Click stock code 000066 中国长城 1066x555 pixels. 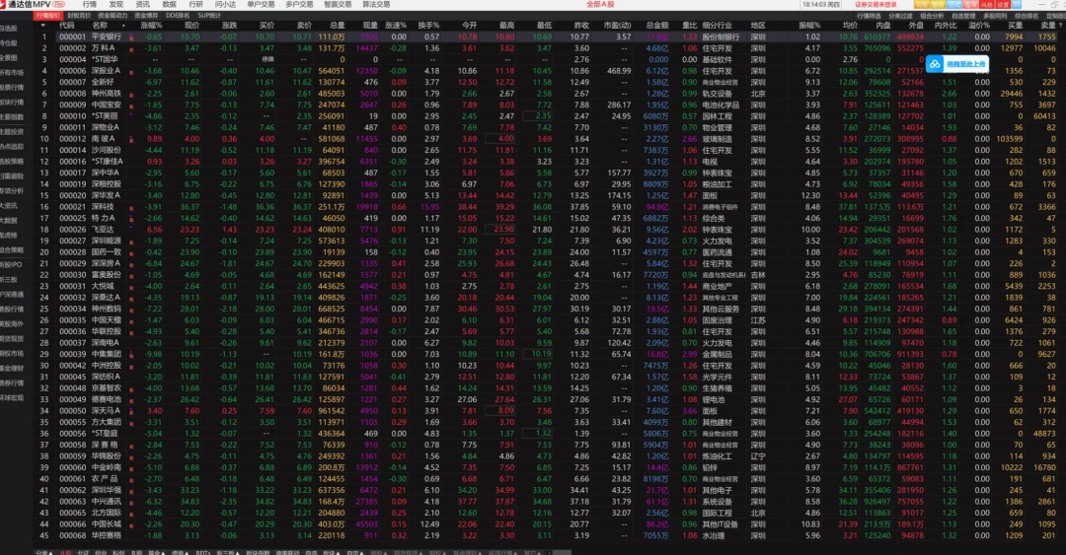pyautogui.click(x=72, y=524)
